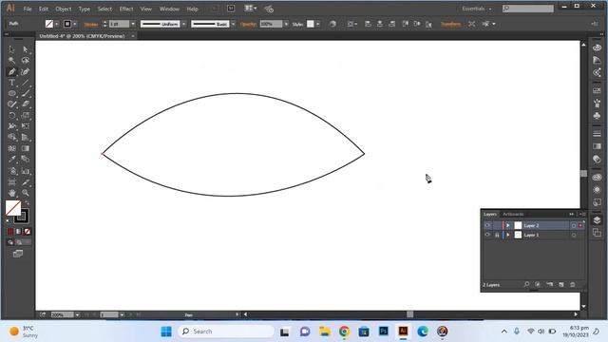The width and height of the screenshot is (608, 342).
Task: Select the Pencil tool
Action: 11,104
